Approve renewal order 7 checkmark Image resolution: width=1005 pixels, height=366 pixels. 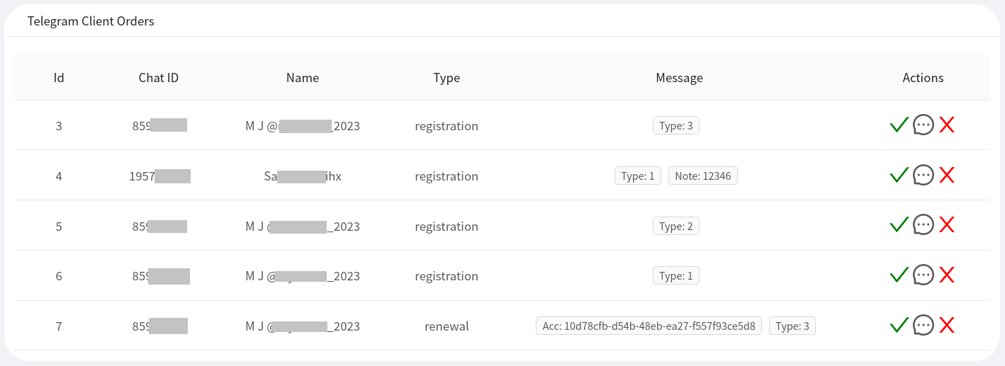[899, 325]
